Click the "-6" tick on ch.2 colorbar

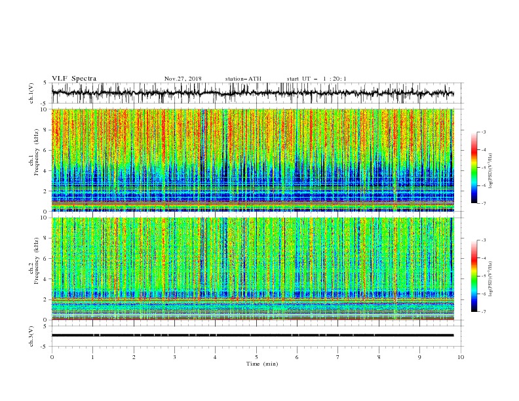(484, 294)
